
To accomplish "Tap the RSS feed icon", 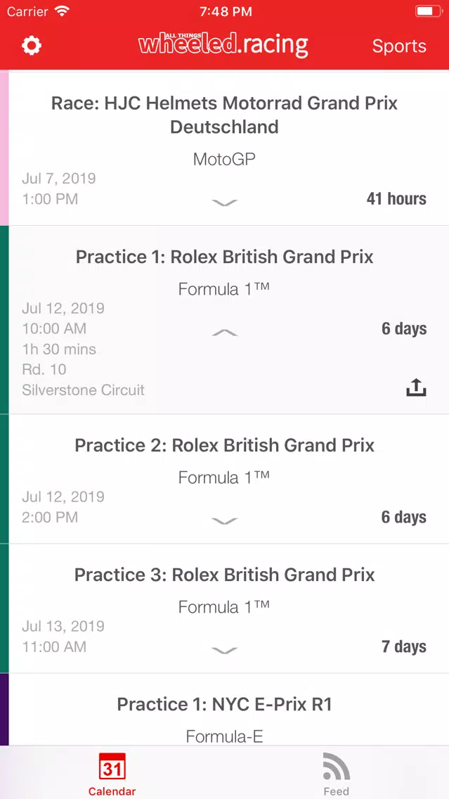I will coord(336,767).
